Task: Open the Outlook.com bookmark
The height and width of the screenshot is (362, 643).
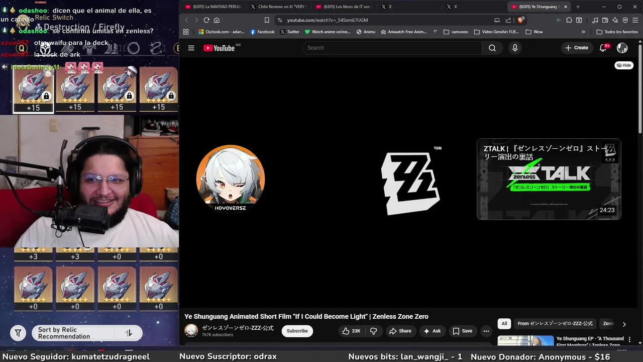Action: 222,32
